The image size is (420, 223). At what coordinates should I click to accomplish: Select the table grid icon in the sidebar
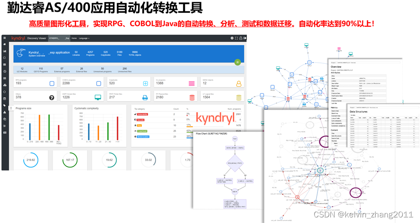pyautogui.click(x=5, y=65)
